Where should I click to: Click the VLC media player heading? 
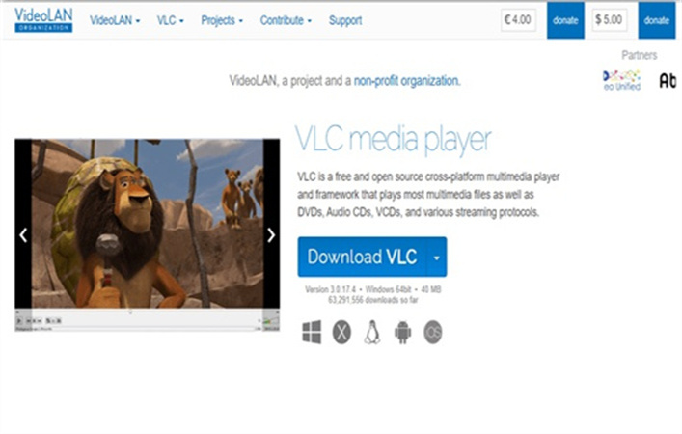tap(394, 140)
